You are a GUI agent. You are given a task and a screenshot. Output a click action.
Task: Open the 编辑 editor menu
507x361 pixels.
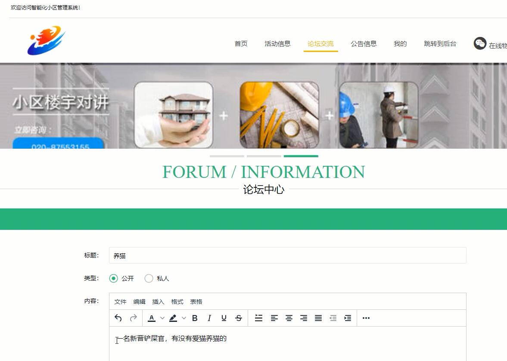(140, 302)
